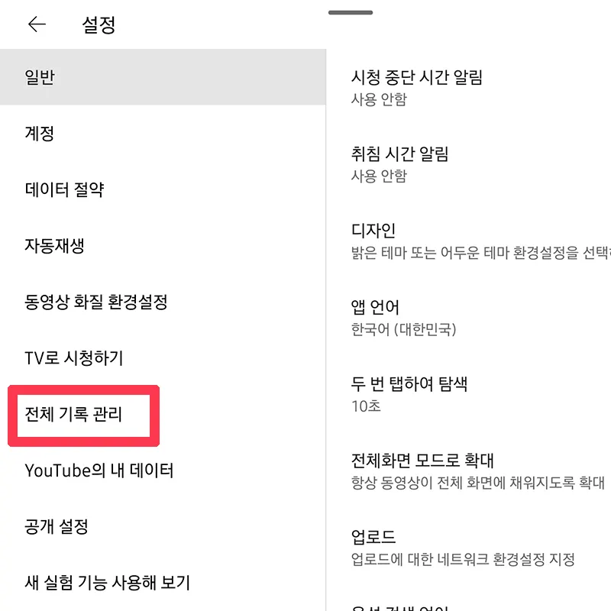Open 두 번 탭하여 탐색 setting
Viewport: 611px width, 611px height.
click(x=469, y=395)
